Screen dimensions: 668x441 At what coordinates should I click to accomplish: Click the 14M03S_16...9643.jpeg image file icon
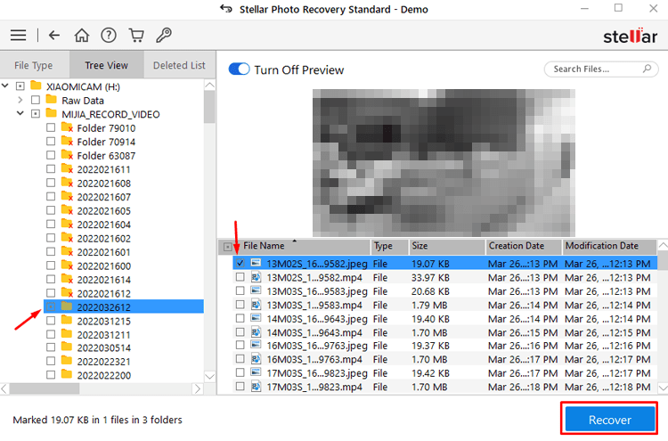click(x=256, y=318)
